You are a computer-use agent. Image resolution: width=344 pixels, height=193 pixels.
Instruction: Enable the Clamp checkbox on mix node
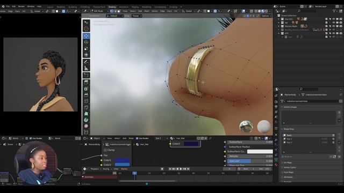(x=105, y=150)
